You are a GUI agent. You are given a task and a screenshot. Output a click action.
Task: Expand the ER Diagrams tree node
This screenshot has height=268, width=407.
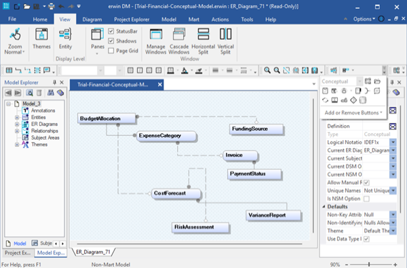pos(17,124)
